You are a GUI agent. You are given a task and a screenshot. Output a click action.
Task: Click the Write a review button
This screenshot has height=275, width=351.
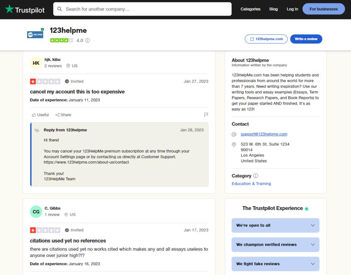(x=306, y=39)
